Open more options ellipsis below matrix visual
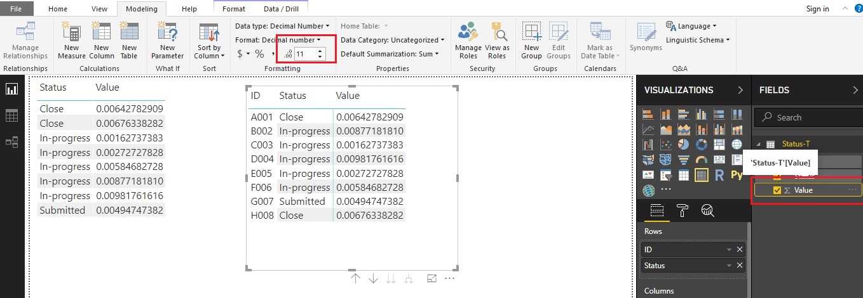 pos(450,278)
